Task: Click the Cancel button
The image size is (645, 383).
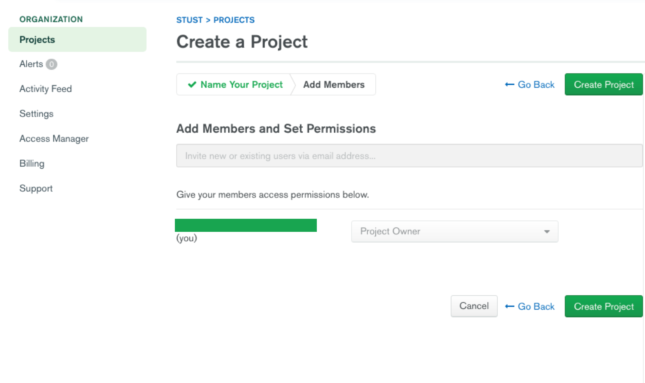Action: coord(474,306)
